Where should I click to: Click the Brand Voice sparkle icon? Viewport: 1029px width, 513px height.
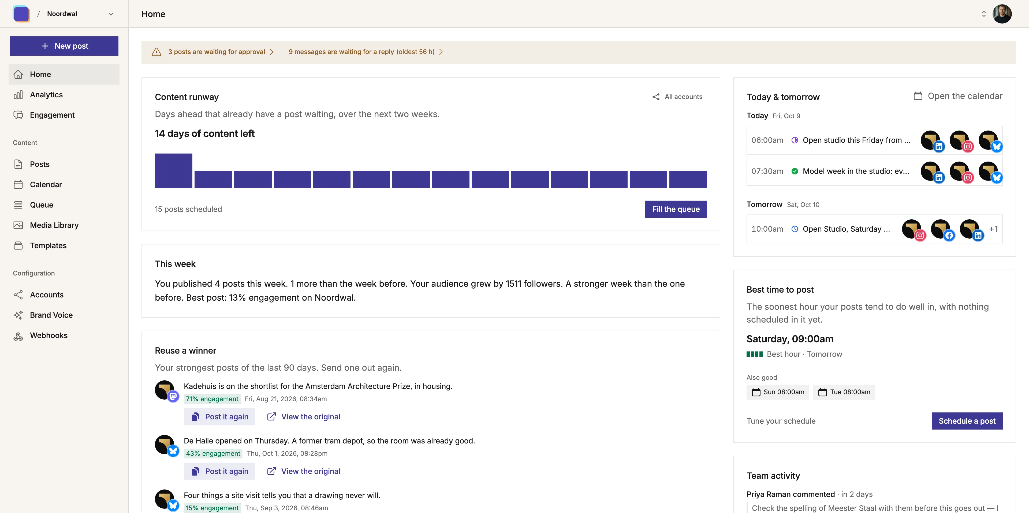[x=18, y=315]
